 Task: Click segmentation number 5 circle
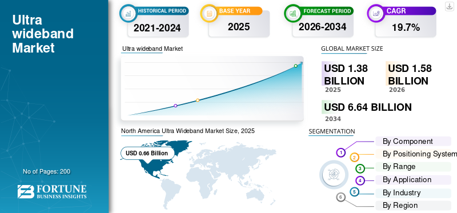coord(354,192)
